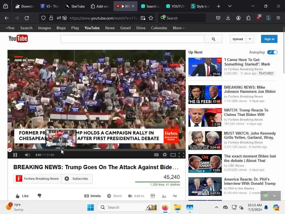The width and height of the screenshot is (285, 214).
Task: Turn on closed captions
Action: [156, 155]
